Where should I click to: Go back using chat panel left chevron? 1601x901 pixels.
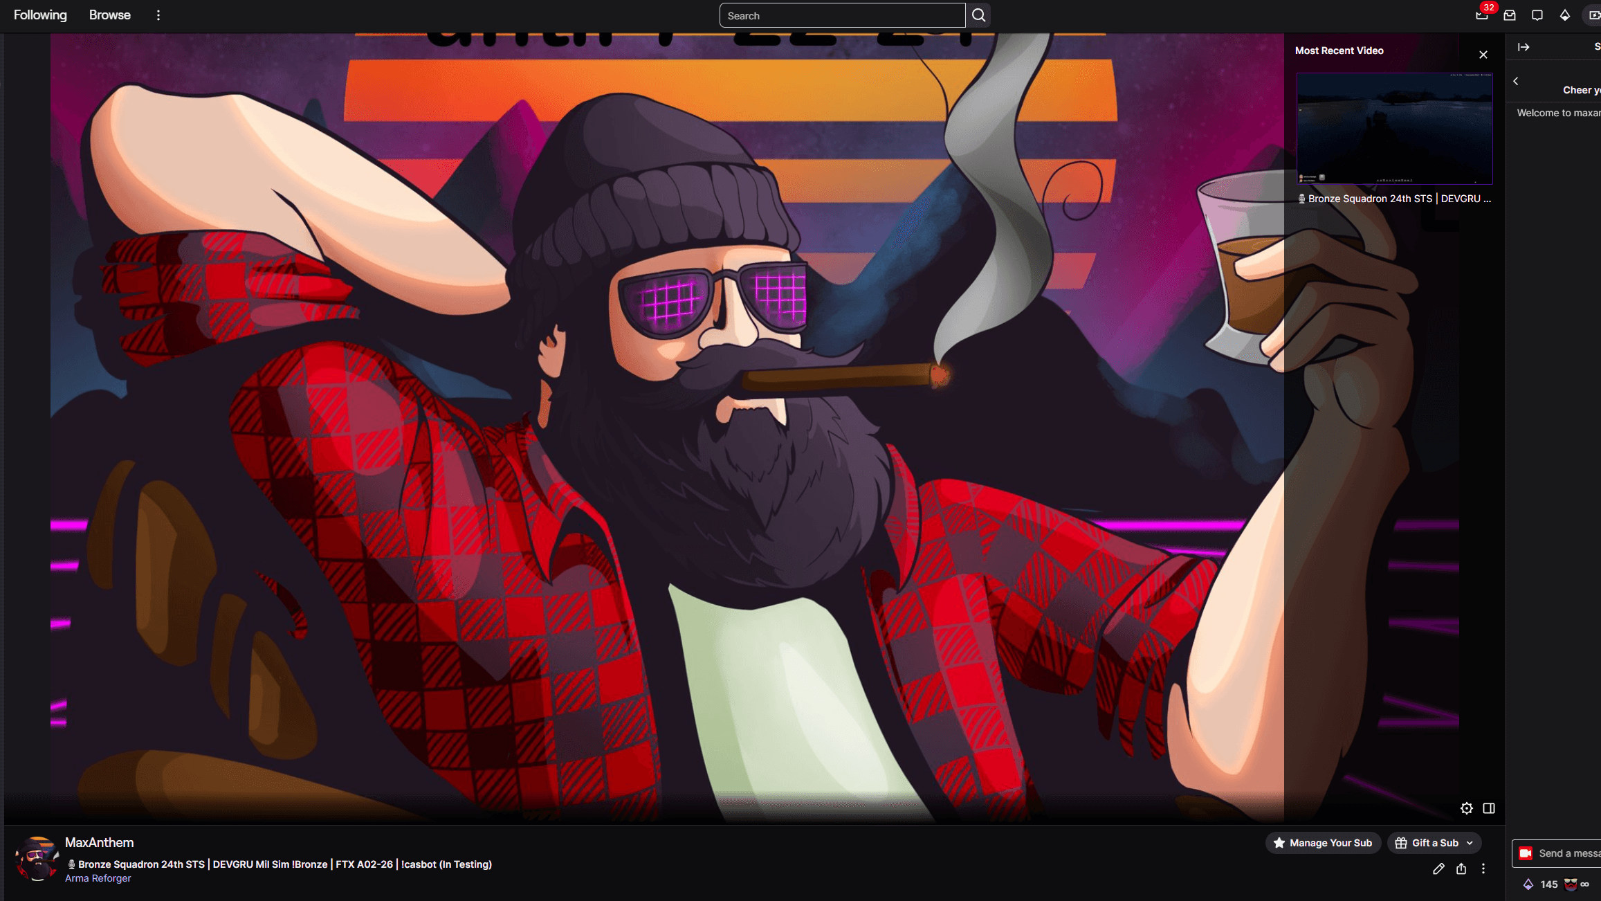[x=1516, y=81]
